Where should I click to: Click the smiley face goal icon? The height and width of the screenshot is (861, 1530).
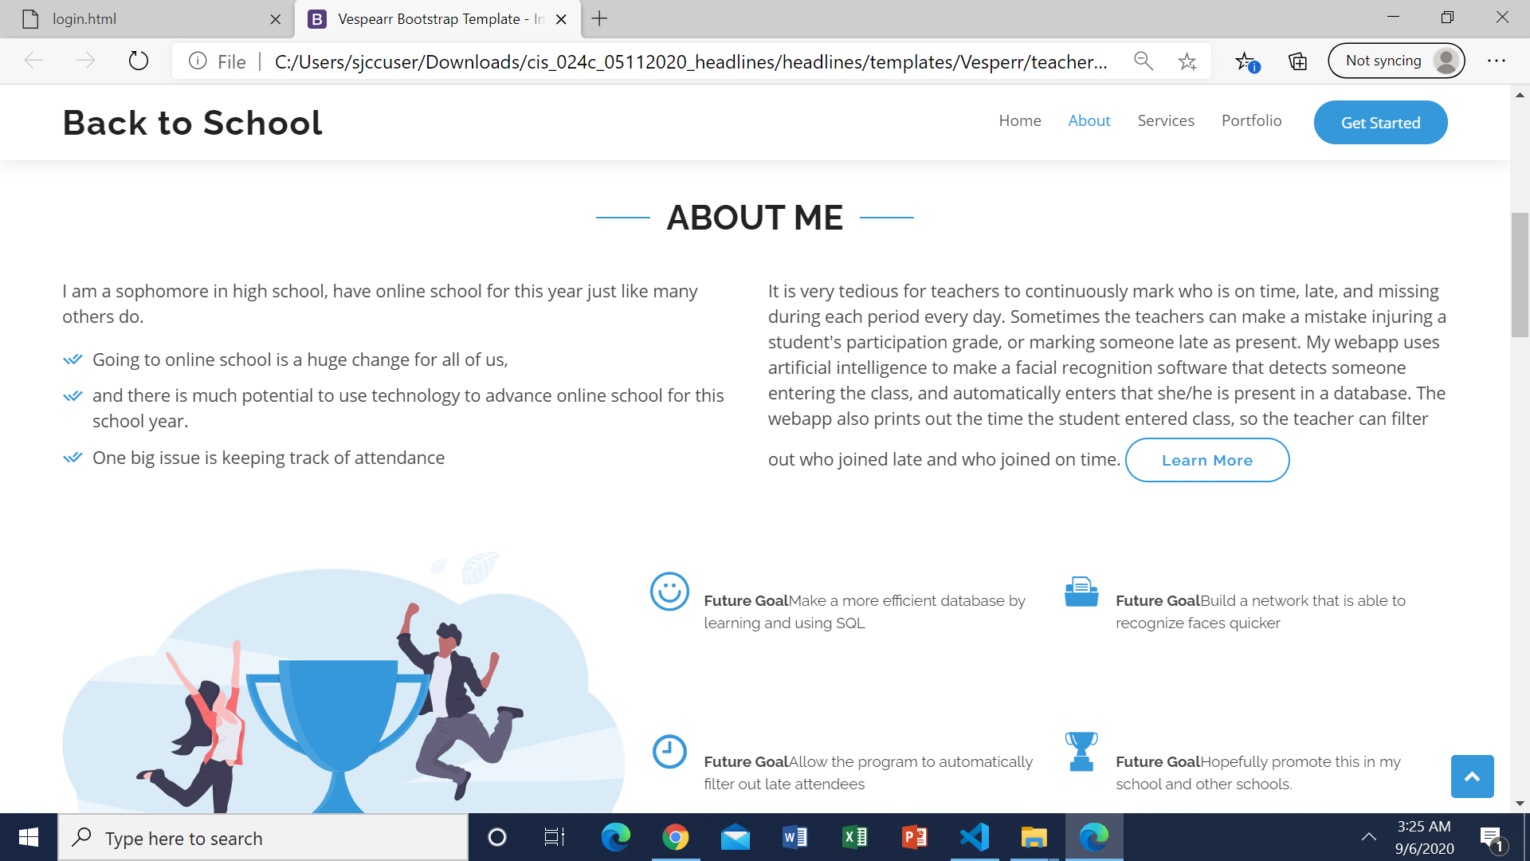[669, 592]
